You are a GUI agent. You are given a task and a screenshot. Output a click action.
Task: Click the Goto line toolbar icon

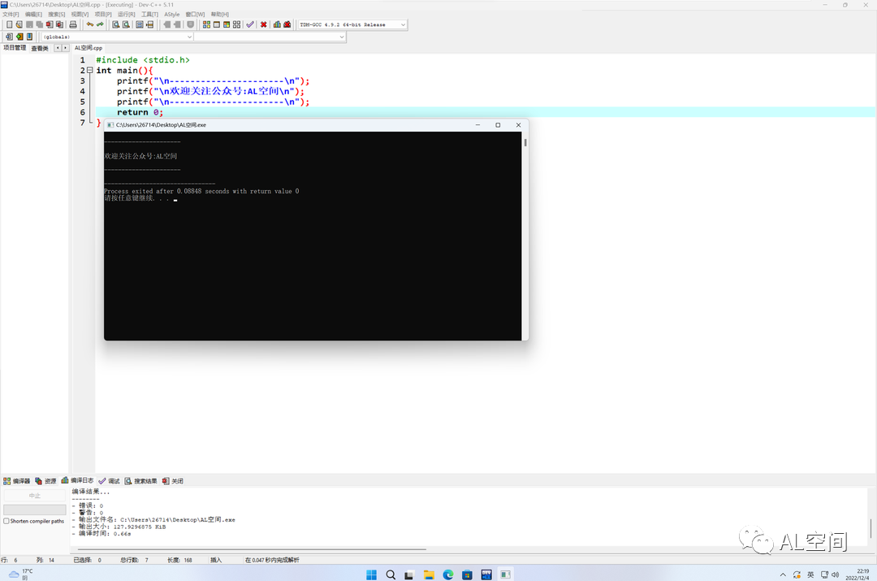tap(150, 24)
